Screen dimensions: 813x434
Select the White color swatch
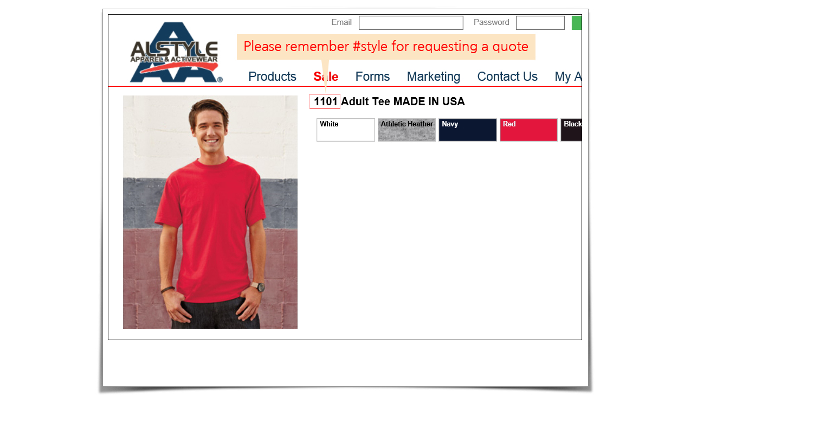346,130
